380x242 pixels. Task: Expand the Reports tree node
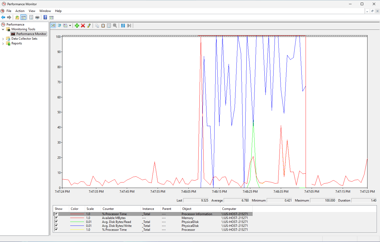pos(3,43)
